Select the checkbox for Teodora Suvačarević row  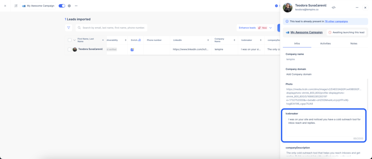(70, 49)
